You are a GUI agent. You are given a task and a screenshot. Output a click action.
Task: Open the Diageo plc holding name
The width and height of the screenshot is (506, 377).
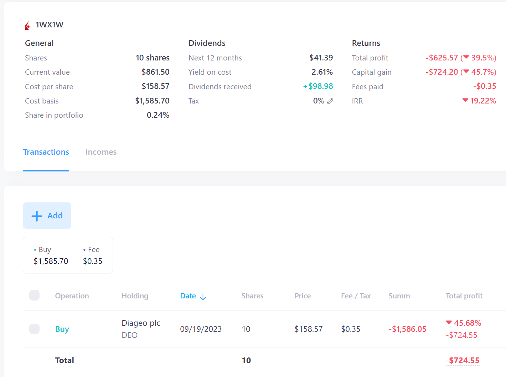(x=141, y=323)
